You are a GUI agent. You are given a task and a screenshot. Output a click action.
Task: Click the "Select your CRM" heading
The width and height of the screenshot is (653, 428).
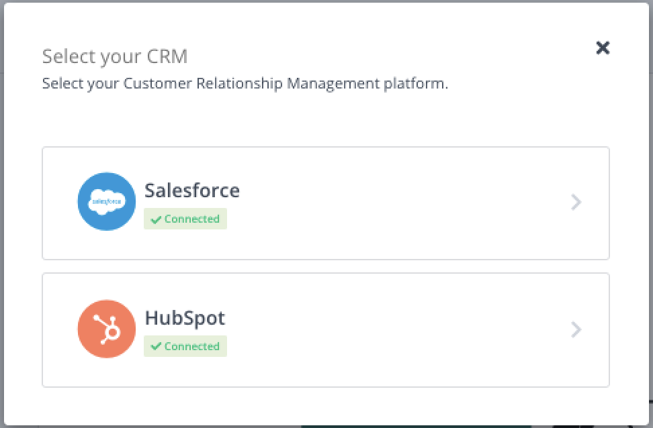(115, 56)
